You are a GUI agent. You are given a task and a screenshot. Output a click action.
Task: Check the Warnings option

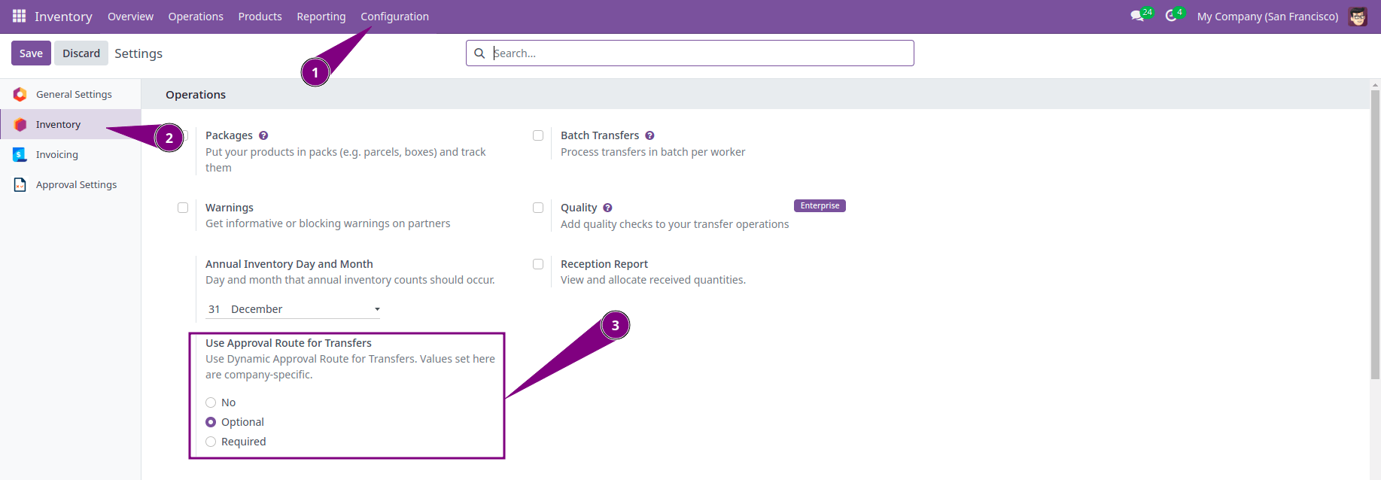point(183,207)
